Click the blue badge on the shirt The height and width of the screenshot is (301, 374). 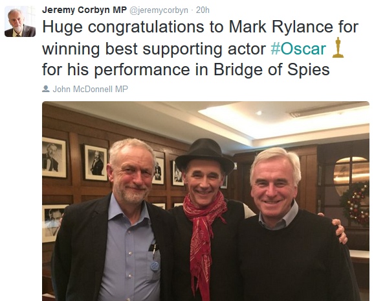(x=155, y=266)
